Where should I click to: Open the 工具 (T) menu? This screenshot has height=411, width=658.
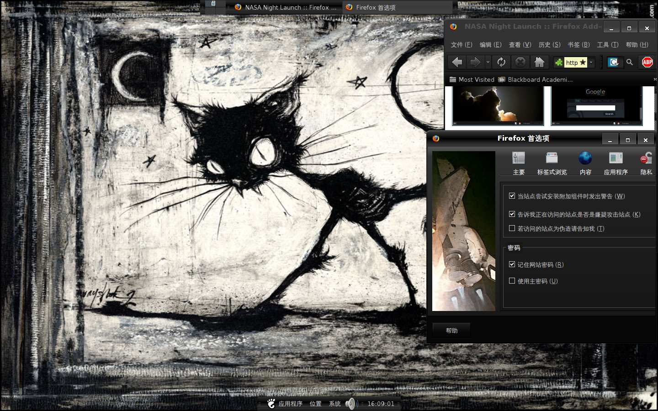[607, 45]
